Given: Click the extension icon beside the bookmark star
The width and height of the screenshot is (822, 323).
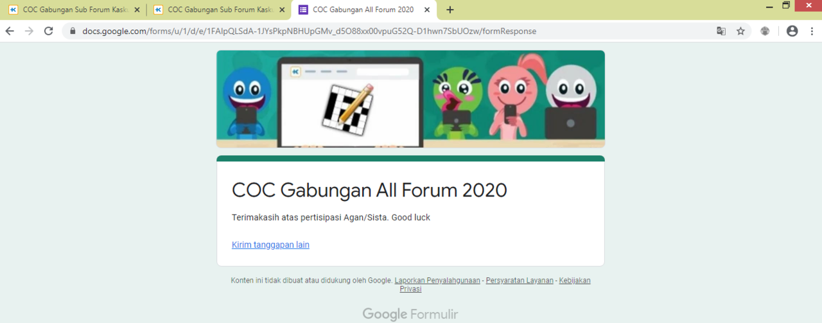Looking at the screenshot, I should pos(765,31).
